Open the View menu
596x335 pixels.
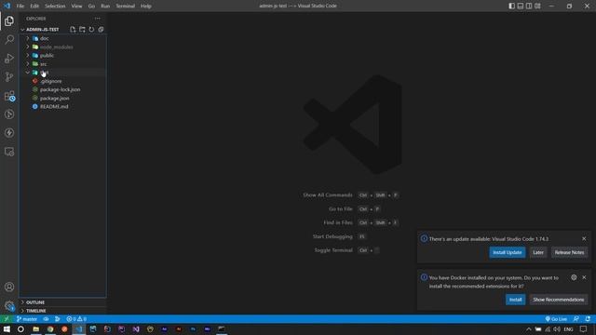coord(76,6)
